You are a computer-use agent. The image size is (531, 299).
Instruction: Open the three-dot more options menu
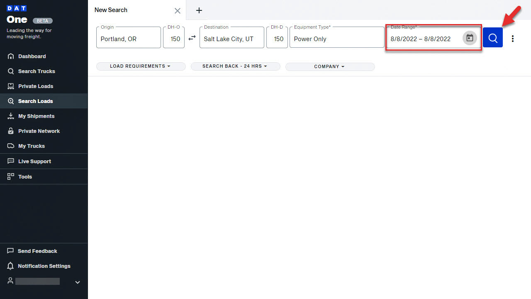513,39
